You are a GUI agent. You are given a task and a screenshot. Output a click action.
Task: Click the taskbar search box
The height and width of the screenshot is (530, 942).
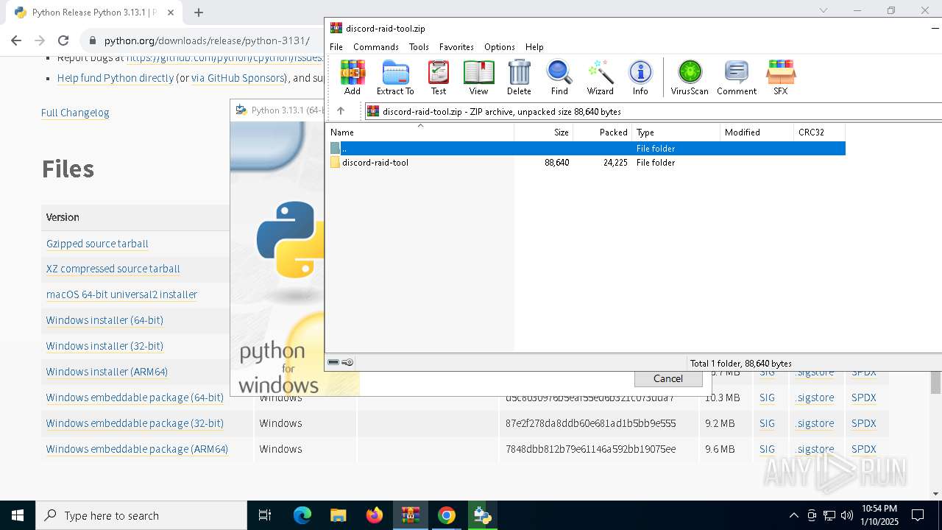coord(141,515)
